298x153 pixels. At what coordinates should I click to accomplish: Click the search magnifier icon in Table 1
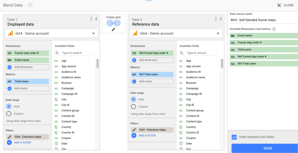tap(57, 53)
